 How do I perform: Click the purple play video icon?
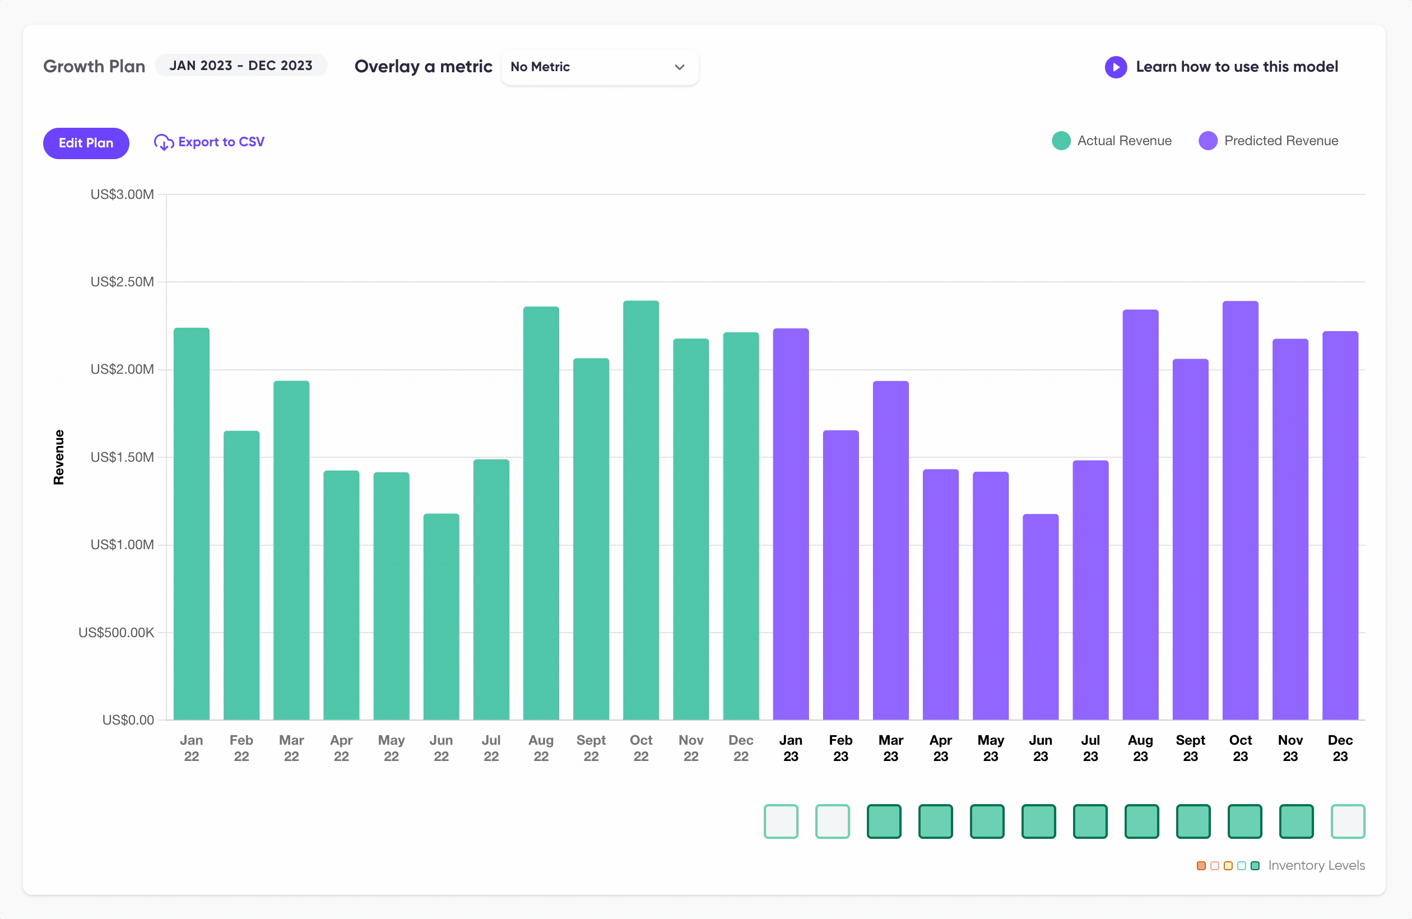tap(1116, 67)
